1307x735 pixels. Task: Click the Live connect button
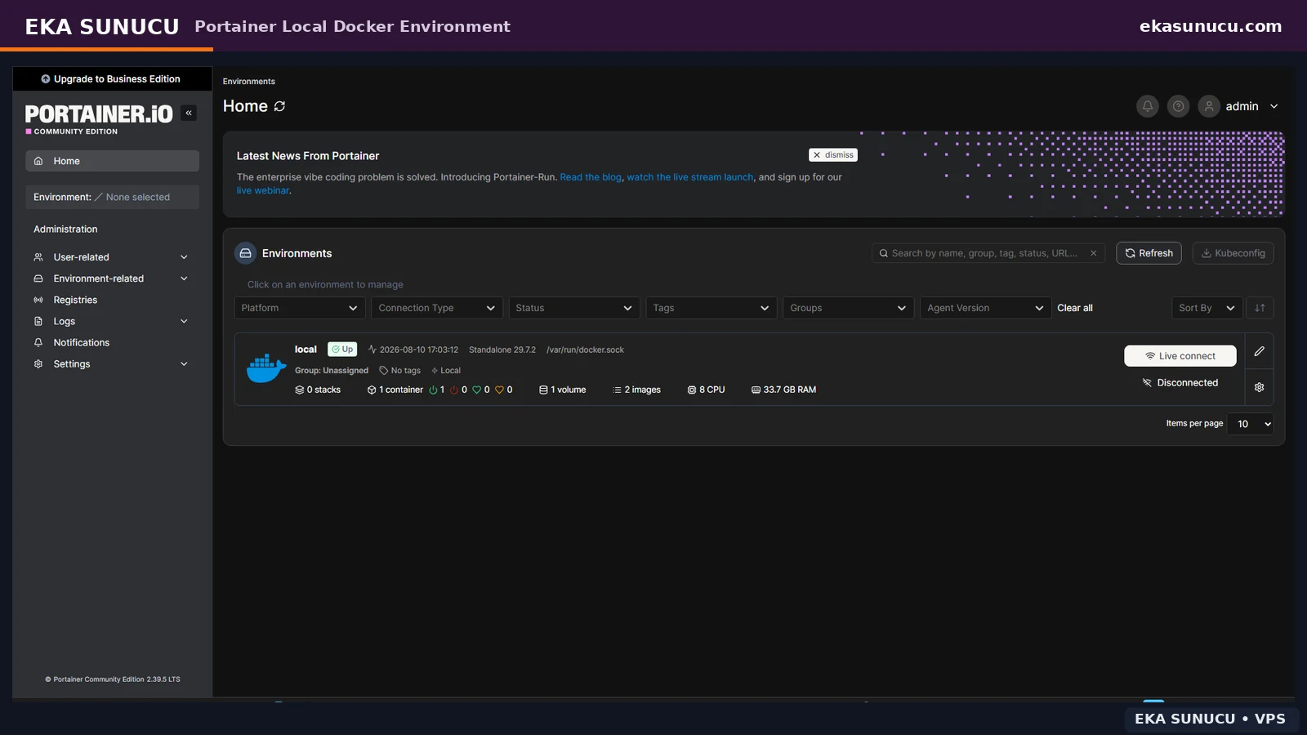(1180, 356)
